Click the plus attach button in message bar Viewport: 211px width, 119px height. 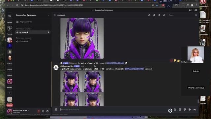[x=56, y=109]
